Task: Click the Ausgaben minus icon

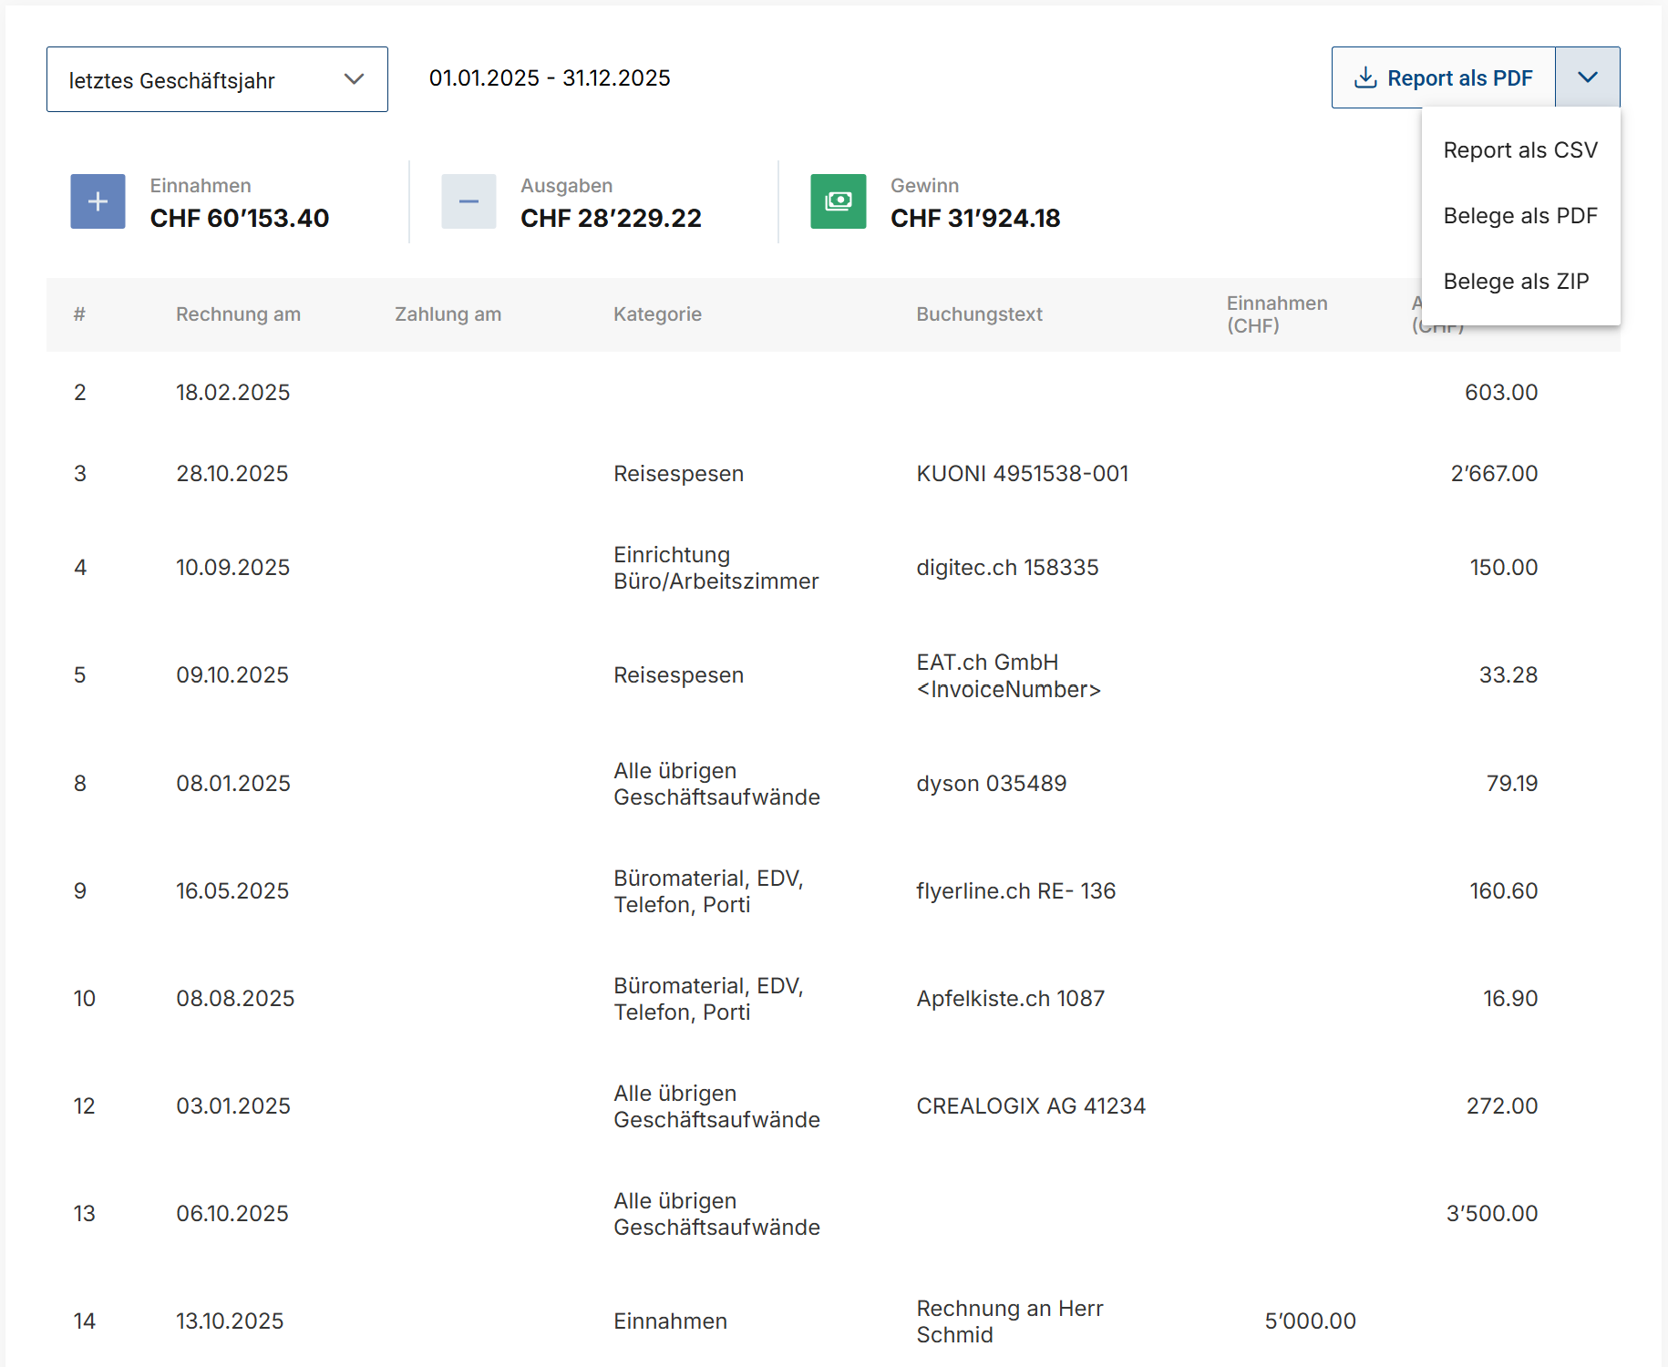Action: coord(468,201)
